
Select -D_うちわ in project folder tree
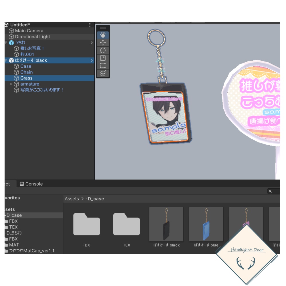coord(34,233)
